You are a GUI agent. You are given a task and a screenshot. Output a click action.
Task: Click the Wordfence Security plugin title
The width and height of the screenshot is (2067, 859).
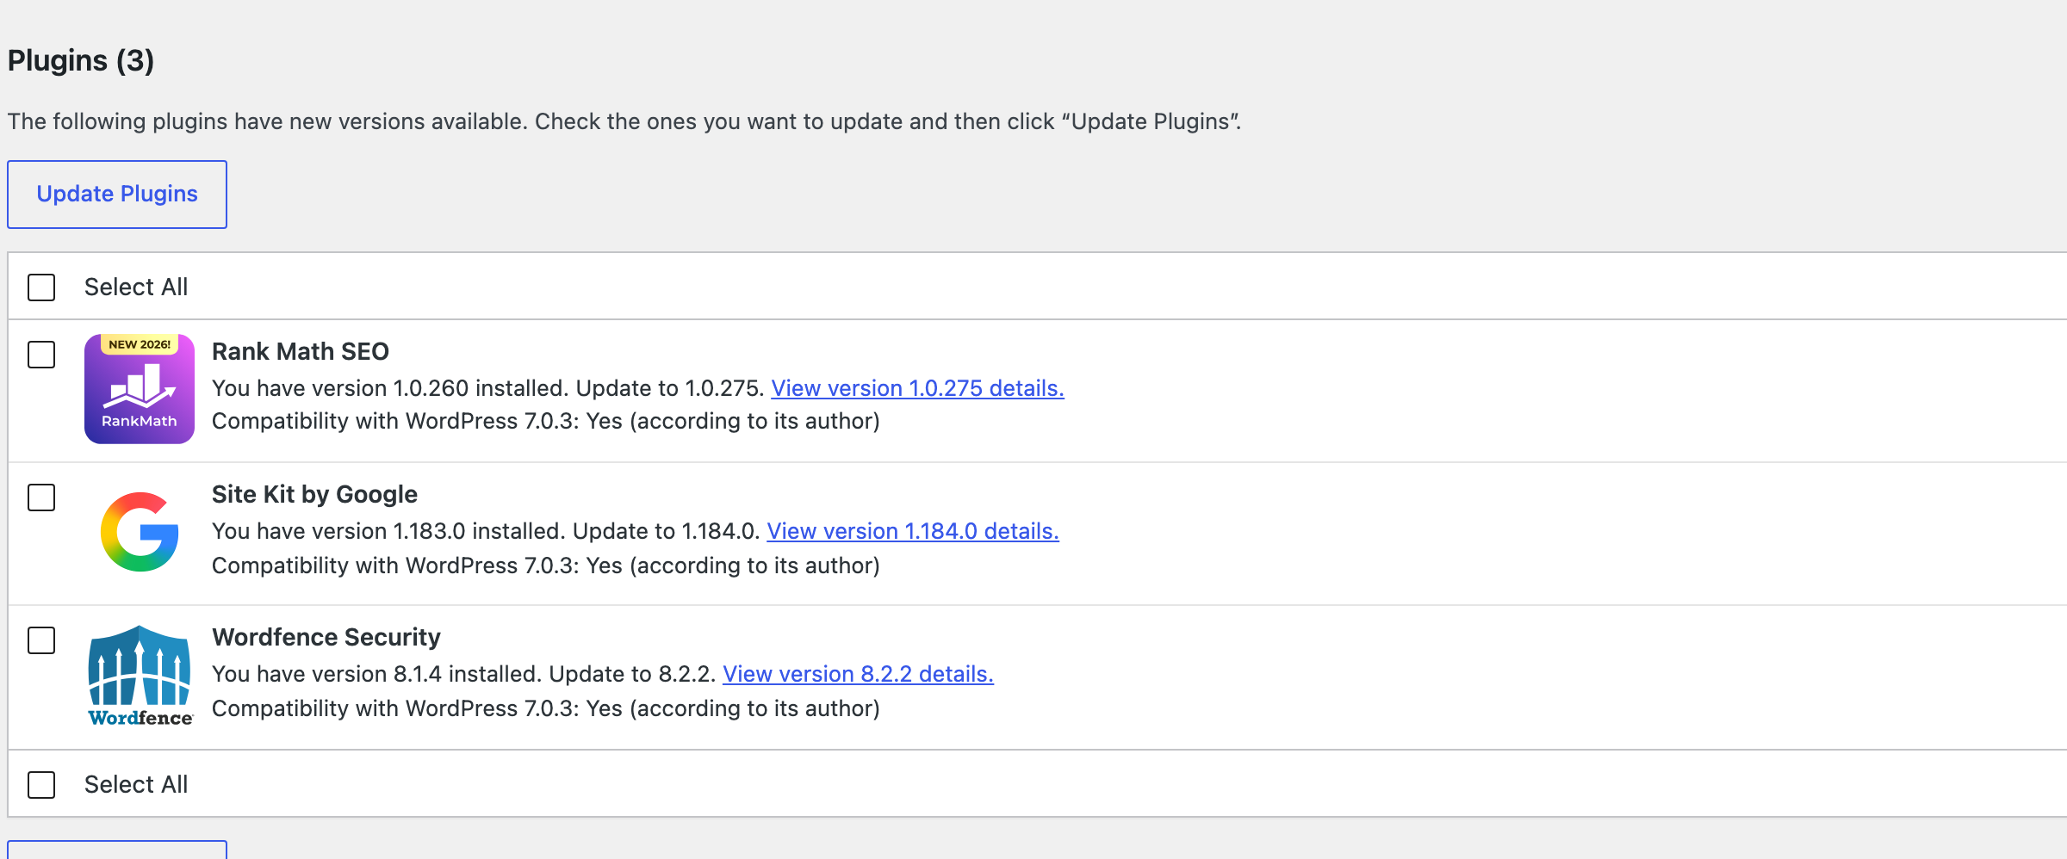point(326,637)
